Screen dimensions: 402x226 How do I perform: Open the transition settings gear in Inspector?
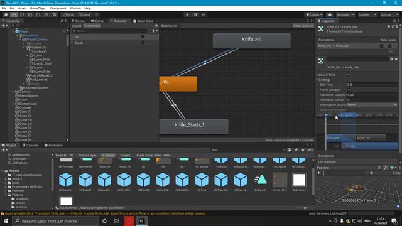coord(396,26)
